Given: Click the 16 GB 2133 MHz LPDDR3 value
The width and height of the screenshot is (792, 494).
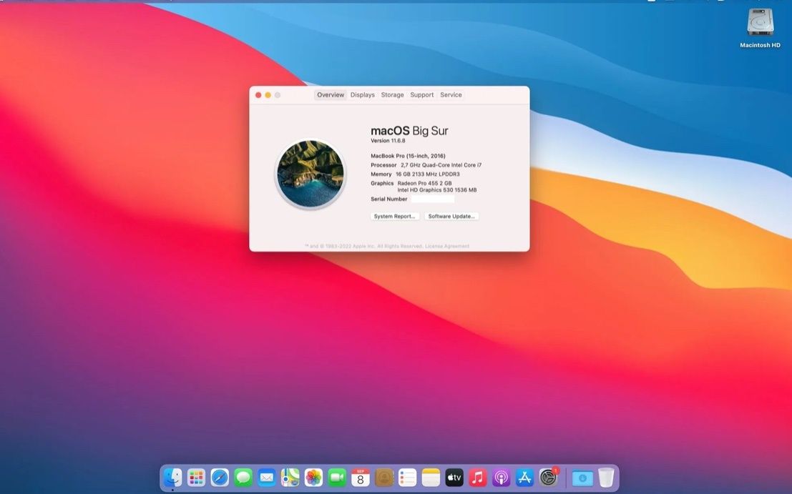Looking at the screenshot, I should tap(427, 174).
